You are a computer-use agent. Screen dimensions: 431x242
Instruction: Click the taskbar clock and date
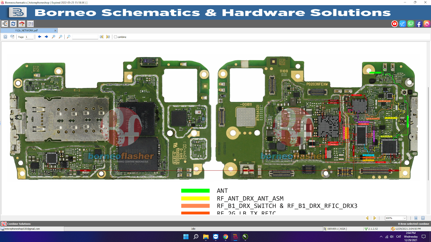pyautogui.click(x=411, y=237)
